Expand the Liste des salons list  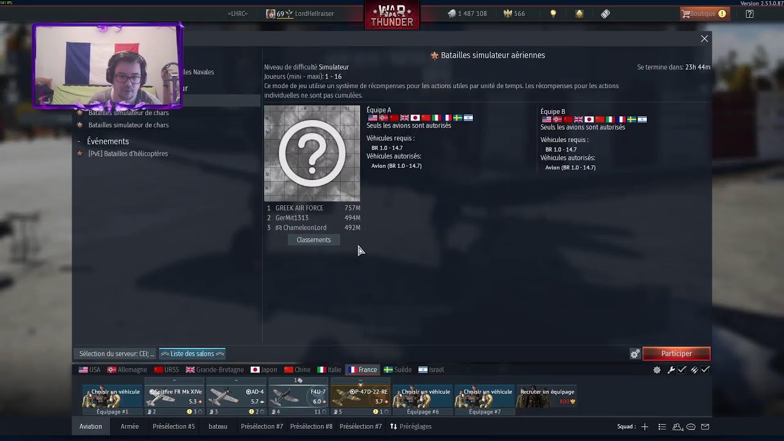[192, 353]
